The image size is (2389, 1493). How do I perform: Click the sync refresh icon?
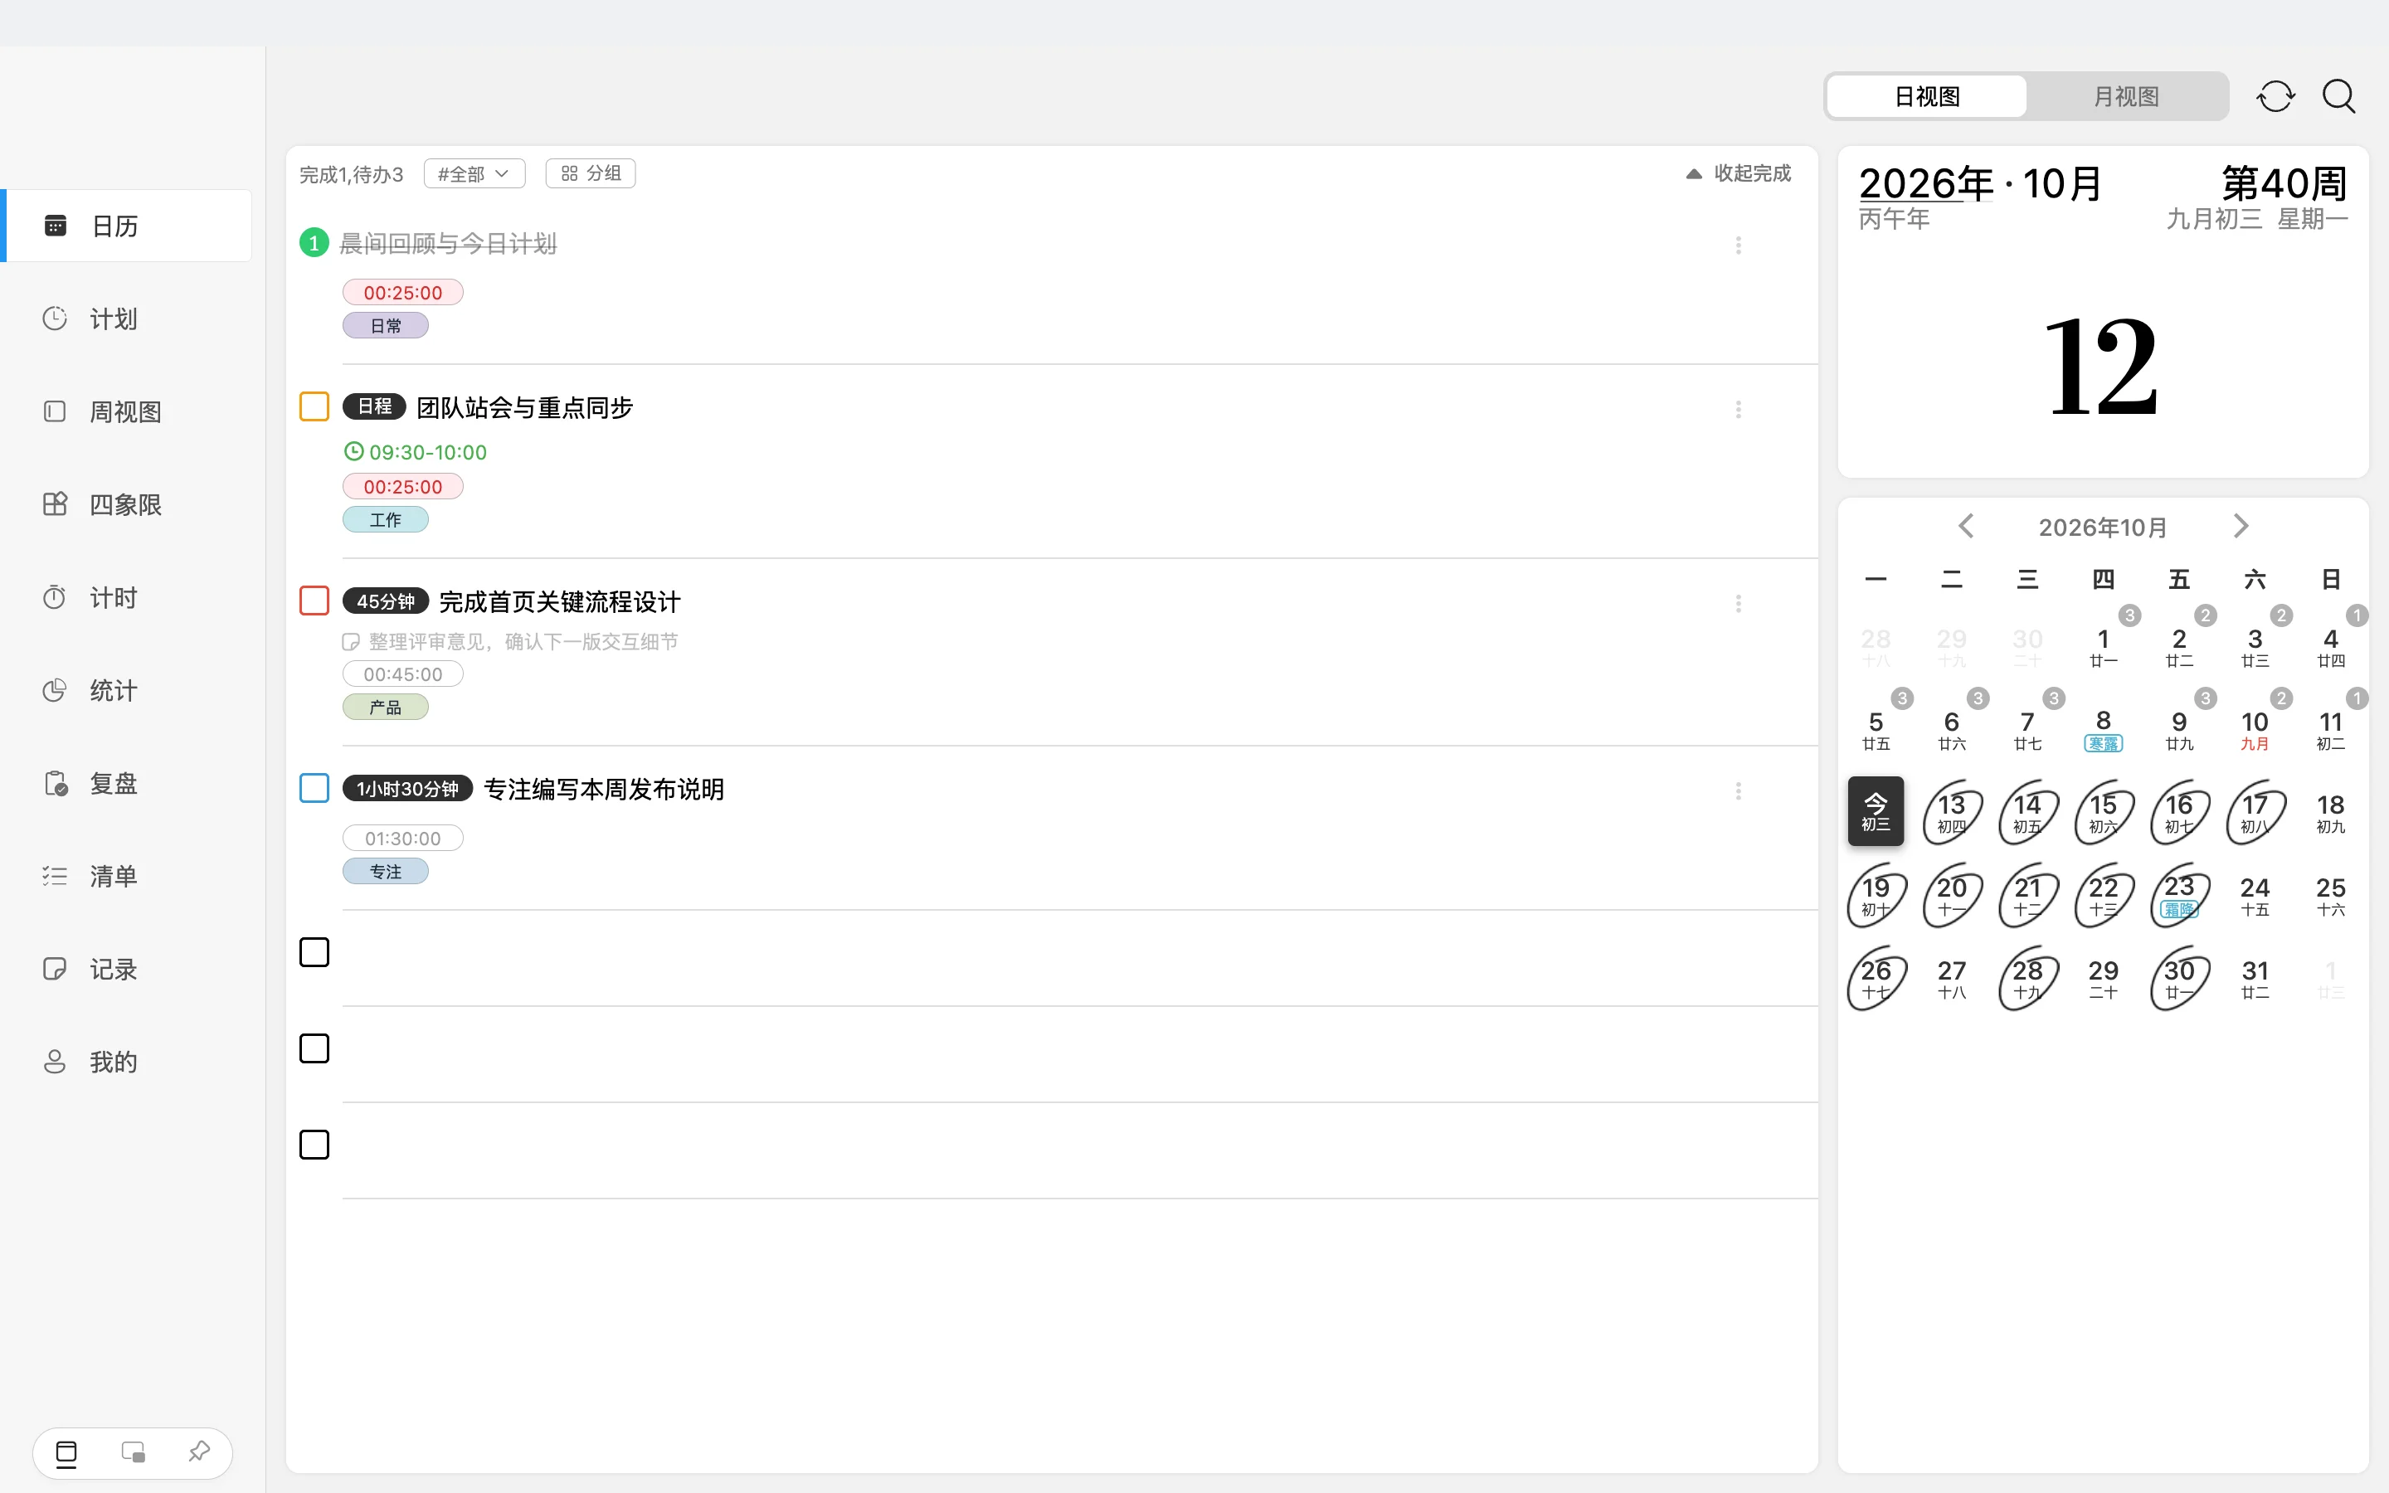2275,97
